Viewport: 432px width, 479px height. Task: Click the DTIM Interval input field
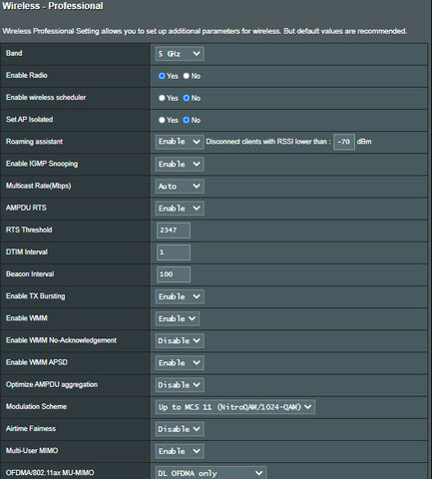pos(174,252)
